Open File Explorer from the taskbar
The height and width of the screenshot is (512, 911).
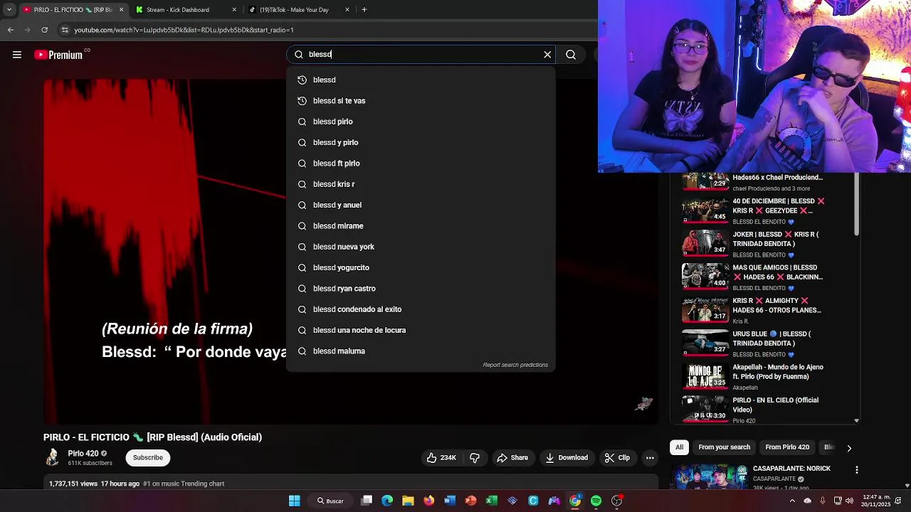(408, 501)
